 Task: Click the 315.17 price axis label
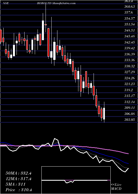[x=129, y=96]
